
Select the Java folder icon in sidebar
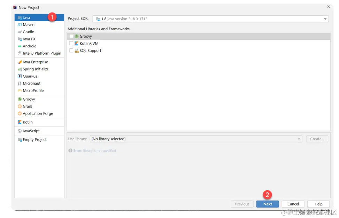(20, 18)
